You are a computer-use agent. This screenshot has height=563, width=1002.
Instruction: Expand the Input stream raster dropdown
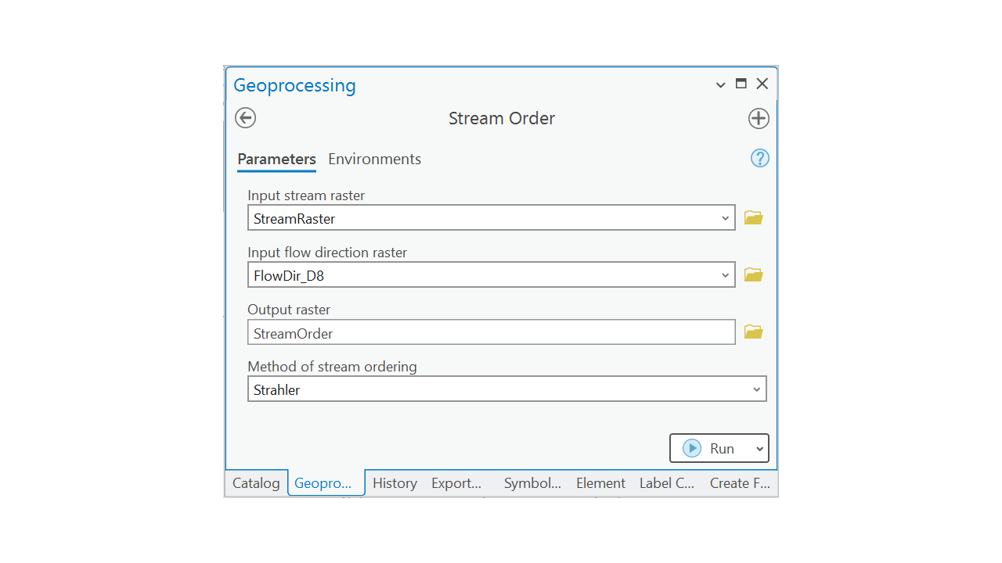[725, 218]
